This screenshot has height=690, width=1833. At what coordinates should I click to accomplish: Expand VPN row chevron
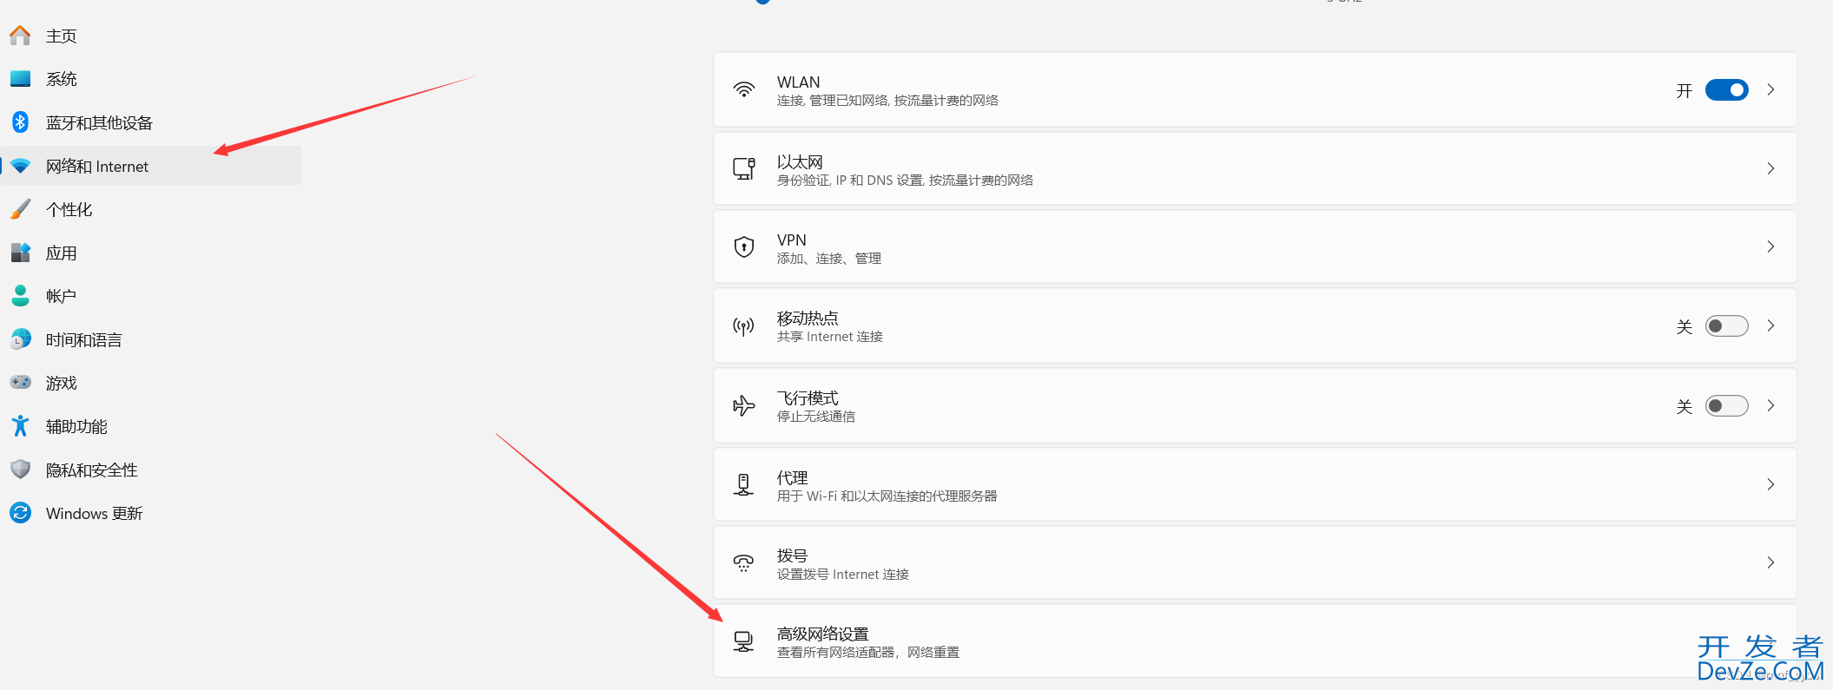click(x=1770, y=246)
